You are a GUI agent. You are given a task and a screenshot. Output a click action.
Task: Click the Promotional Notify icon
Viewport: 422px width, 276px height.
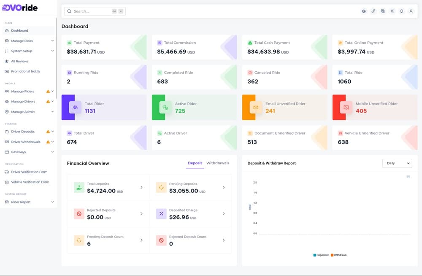pyautogui.click(x=7, y=72)
